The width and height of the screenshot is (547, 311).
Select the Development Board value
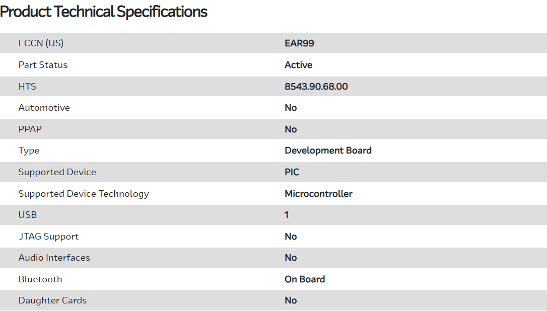tap(328, 150)
